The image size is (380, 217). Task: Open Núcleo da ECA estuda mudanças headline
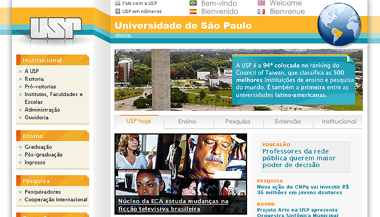tap(173, 205)
